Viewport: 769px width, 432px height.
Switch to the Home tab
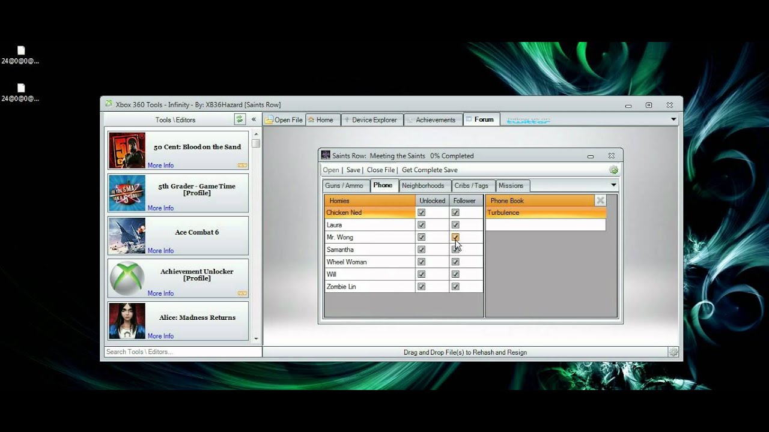tap(323, 120)
